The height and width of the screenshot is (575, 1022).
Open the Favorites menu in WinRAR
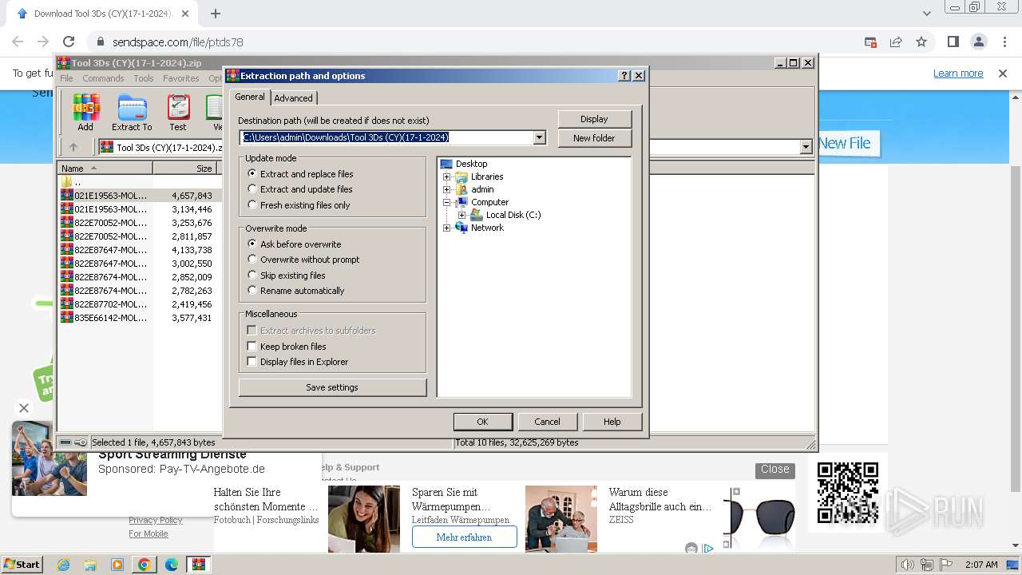[181, 78]
